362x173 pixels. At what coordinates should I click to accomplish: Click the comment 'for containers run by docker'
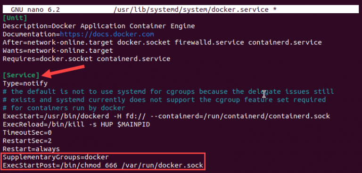coord(64,108)
